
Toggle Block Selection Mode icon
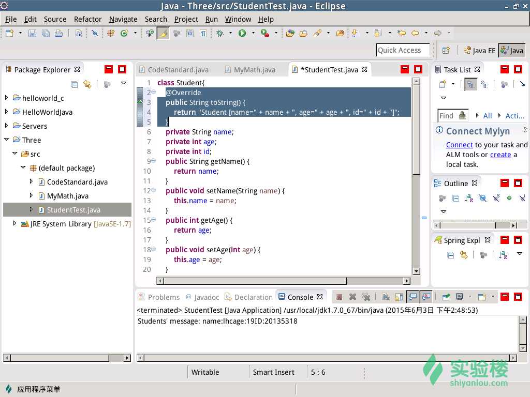pos(190,33)
